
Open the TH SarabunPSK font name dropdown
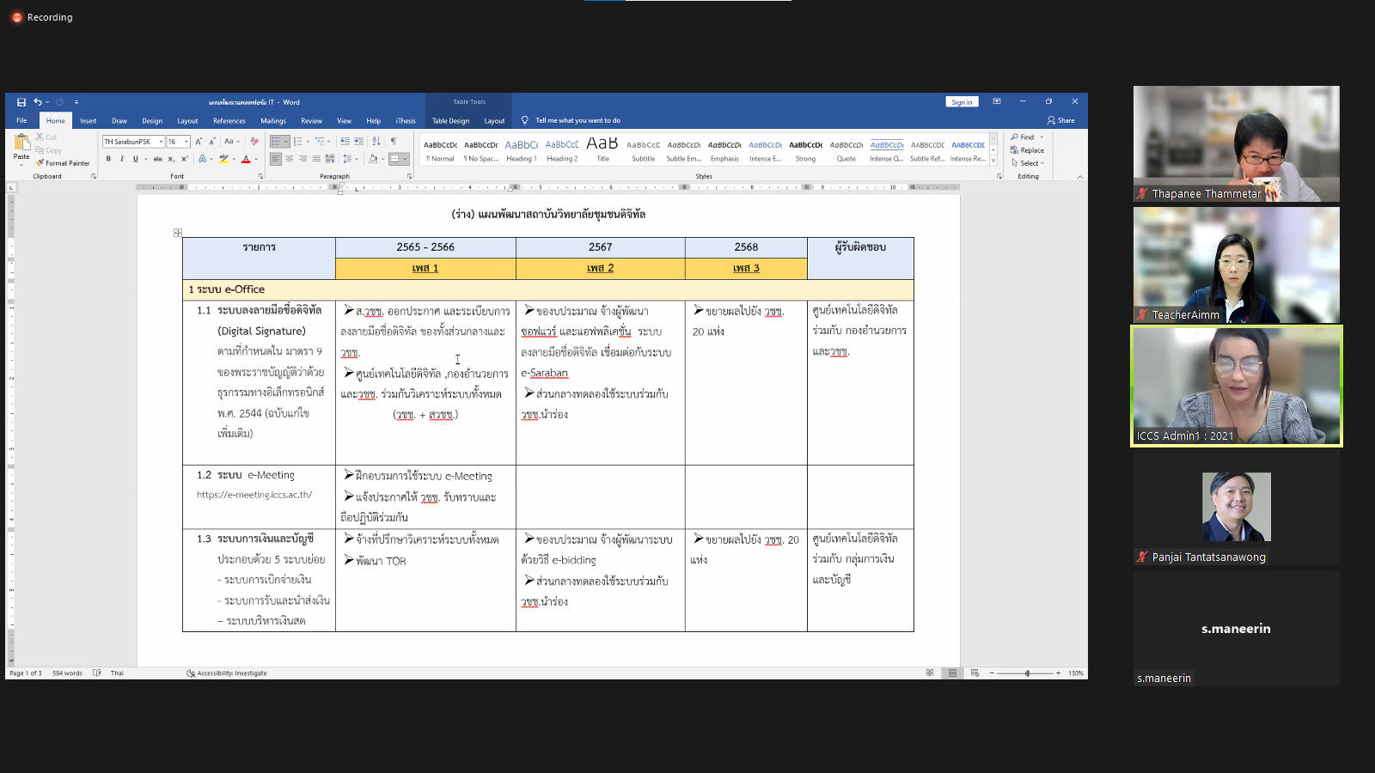pos(161,142)
